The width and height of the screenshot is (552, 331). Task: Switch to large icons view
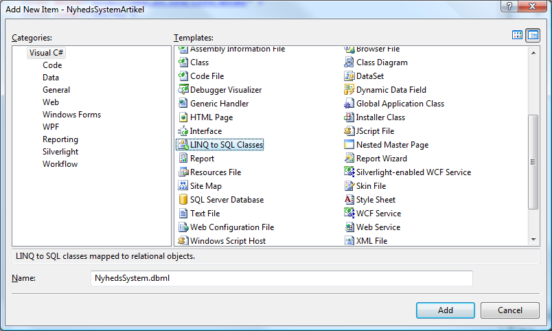pyautogui.click(x=517, y=35)
